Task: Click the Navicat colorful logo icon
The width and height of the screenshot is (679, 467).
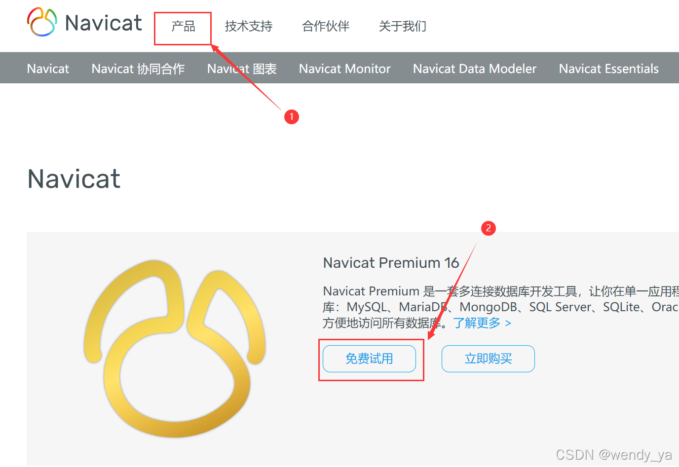Action: 42,22
